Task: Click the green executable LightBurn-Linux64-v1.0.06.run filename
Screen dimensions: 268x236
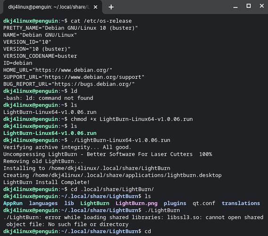Action: (50, 133)
